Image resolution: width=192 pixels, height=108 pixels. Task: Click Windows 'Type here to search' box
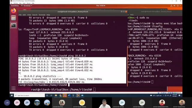pos(29,95)
